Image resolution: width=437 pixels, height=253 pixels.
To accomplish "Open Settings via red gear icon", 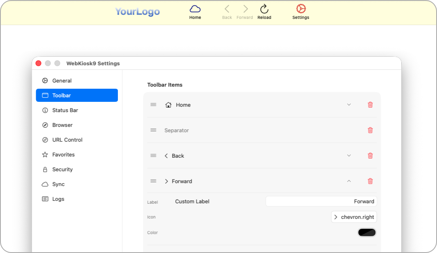I will click(x=301, y=9).
